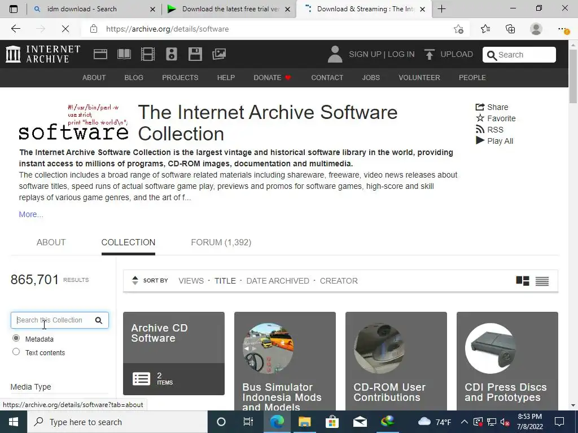Open the browser profile icon
The width and height of the screenshot is (578, 433).
pos(536,29)
